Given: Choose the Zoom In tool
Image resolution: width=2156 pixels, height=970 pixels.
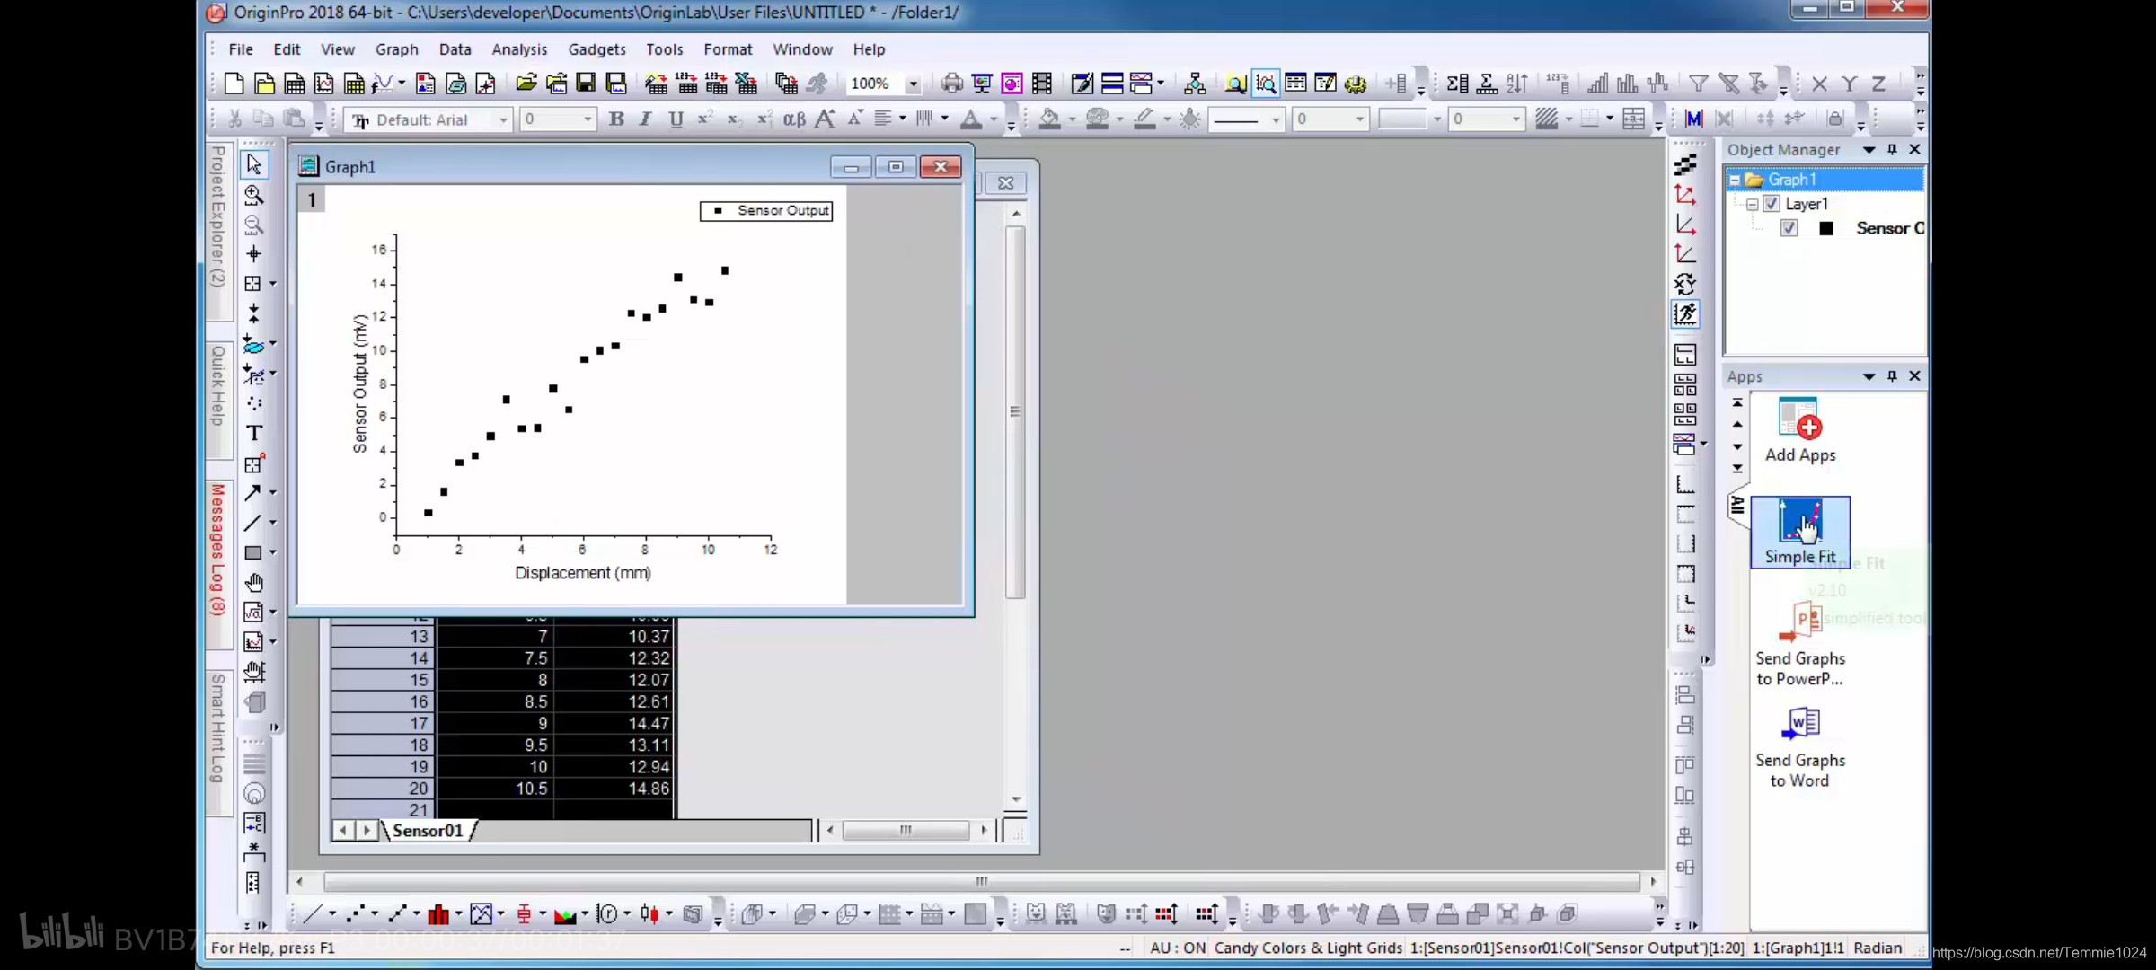Looking at the screenshot, I should (254, 195).
